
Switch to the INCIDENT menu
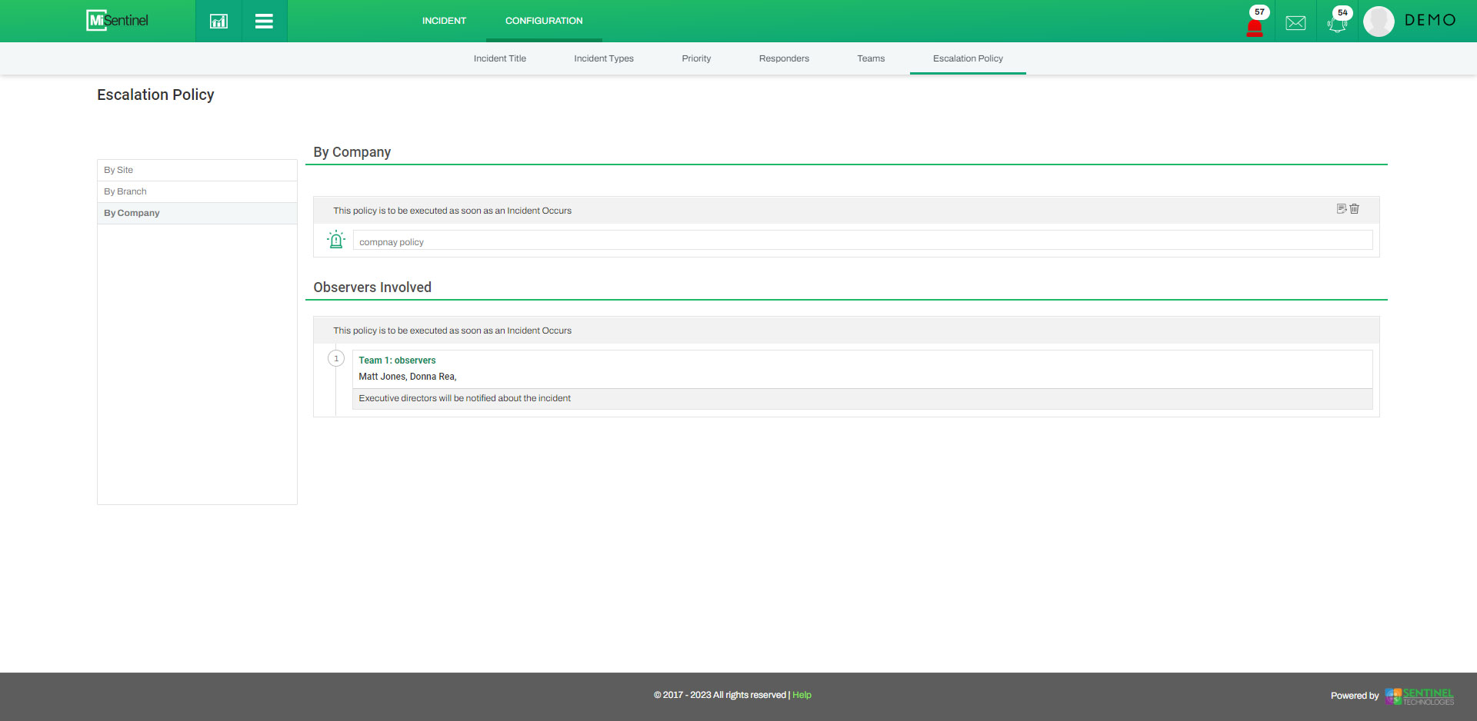pos(444,21)
